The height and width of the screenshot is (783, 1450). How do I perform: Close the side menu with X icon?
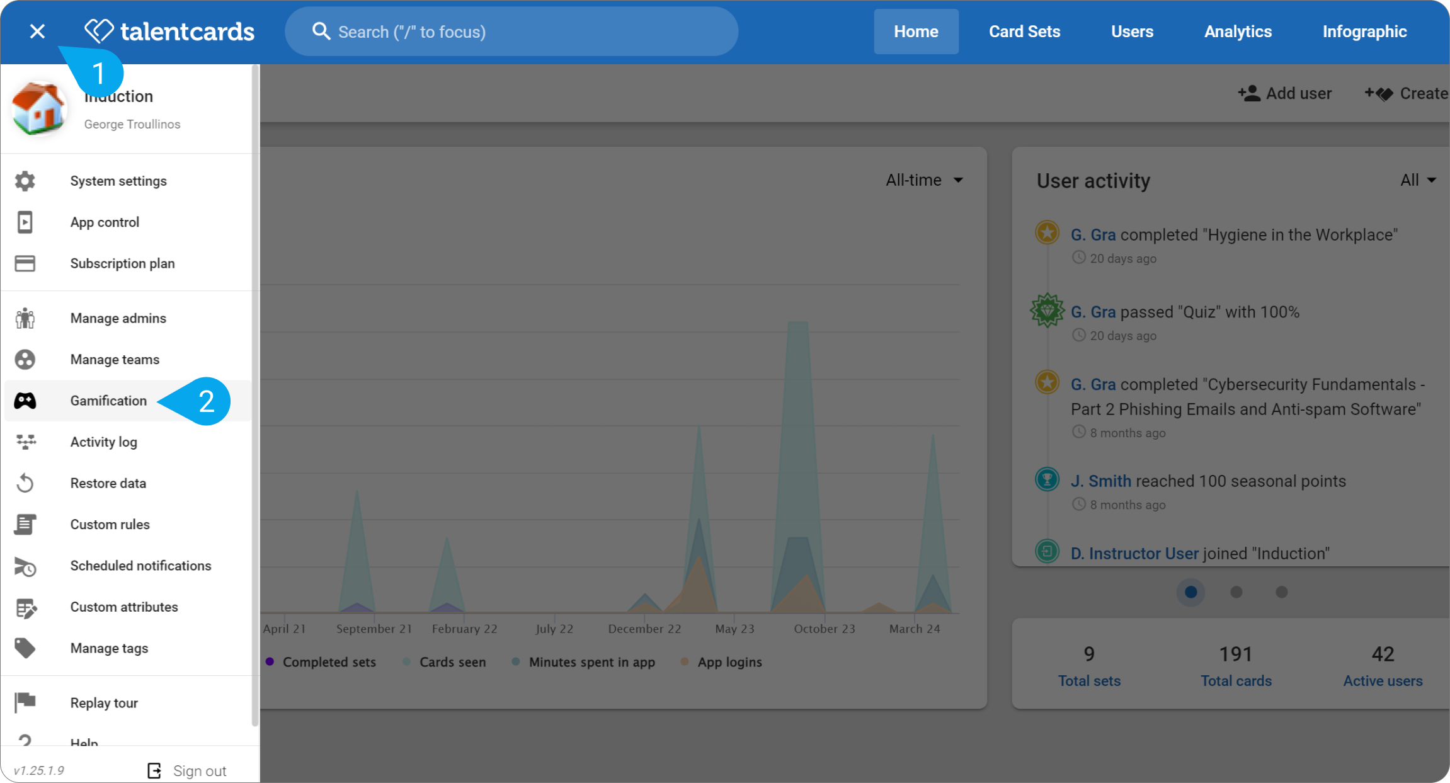pos(37,31)
